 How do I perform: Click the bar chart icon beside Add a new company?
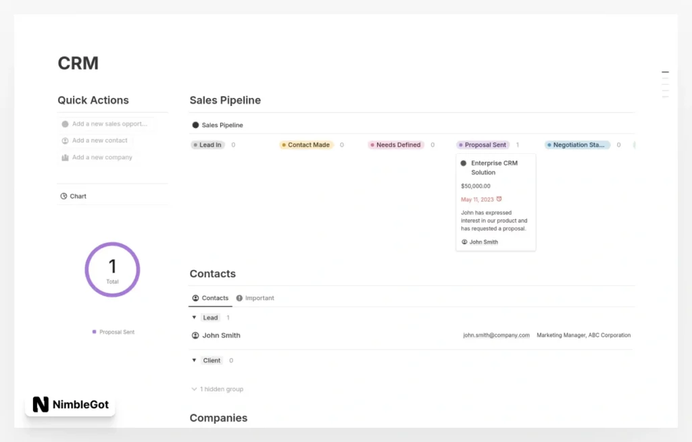pos(65,157)
